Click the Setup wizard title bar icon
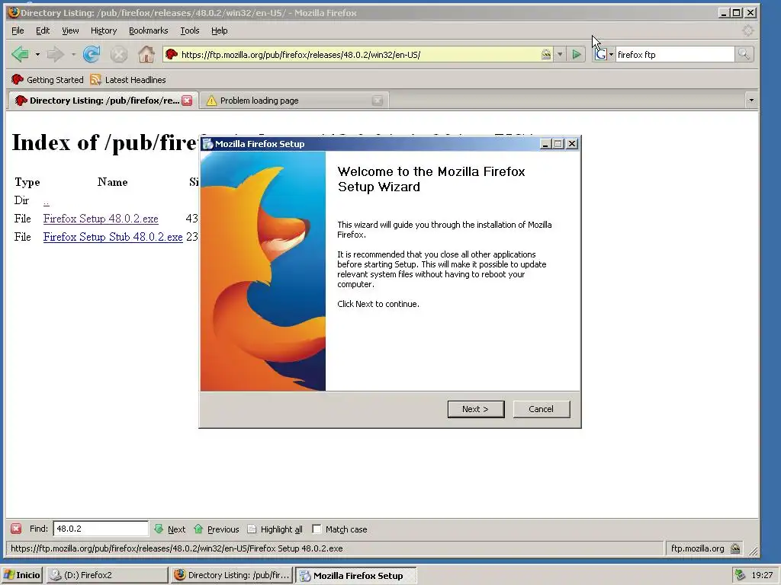Screen dimensions: 781x585 207,144
